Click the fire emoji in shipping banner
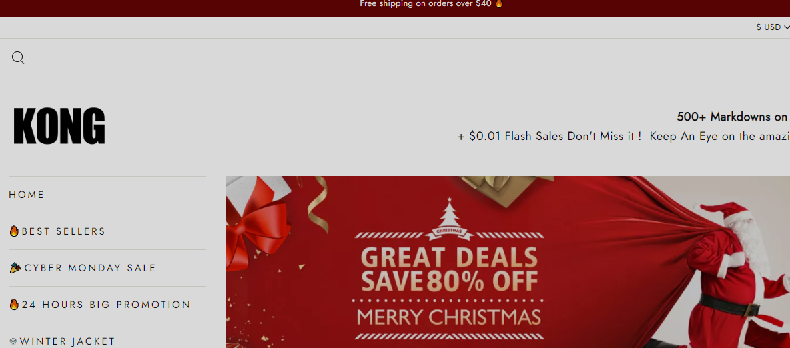The width and height of the screenshot is (790, 348). (499, 4)
